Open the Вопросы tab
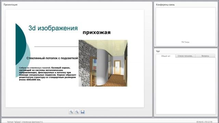 (205, 56)
